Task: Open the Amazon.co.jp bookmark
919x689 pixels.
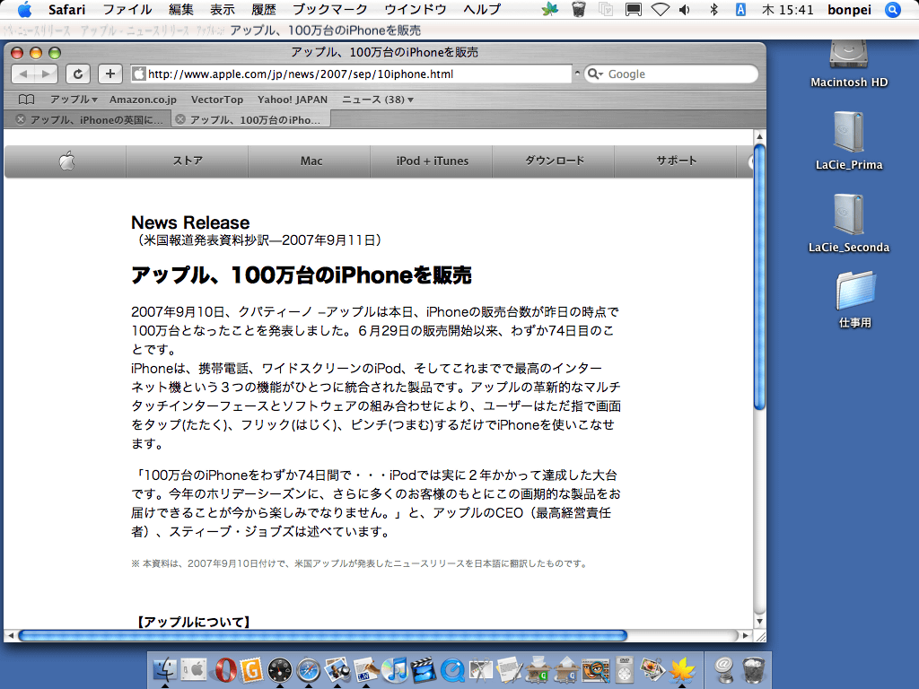Action: click(x=143, y=100)
